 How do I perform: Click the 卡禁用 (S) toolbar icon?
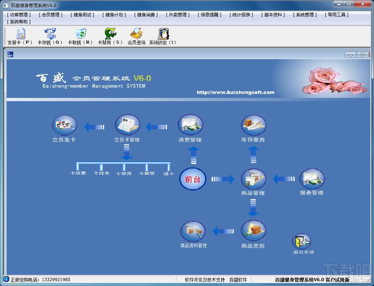110,34
